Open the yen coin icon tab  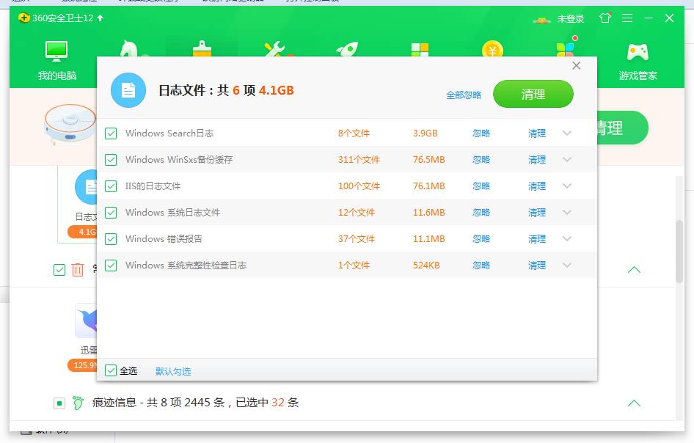click(x=492, y=48)
